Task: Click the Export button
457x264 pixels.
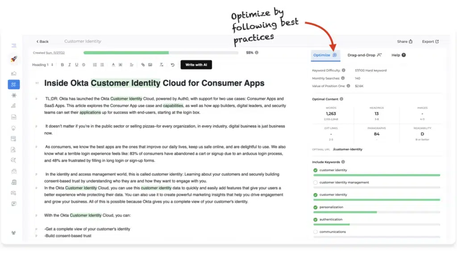Action: click(430, 41)
